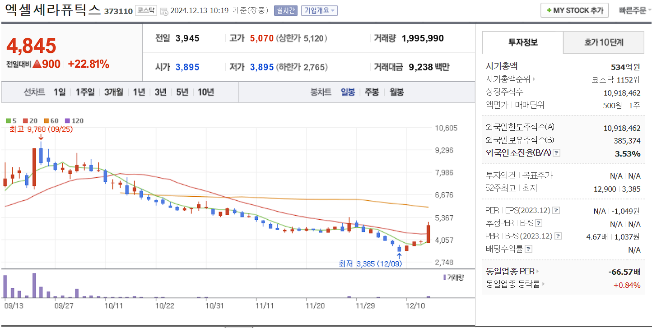Expand the 동일업종 등락률 arrow
This screenshot has height=328, width=652.
tap(543, 284)
